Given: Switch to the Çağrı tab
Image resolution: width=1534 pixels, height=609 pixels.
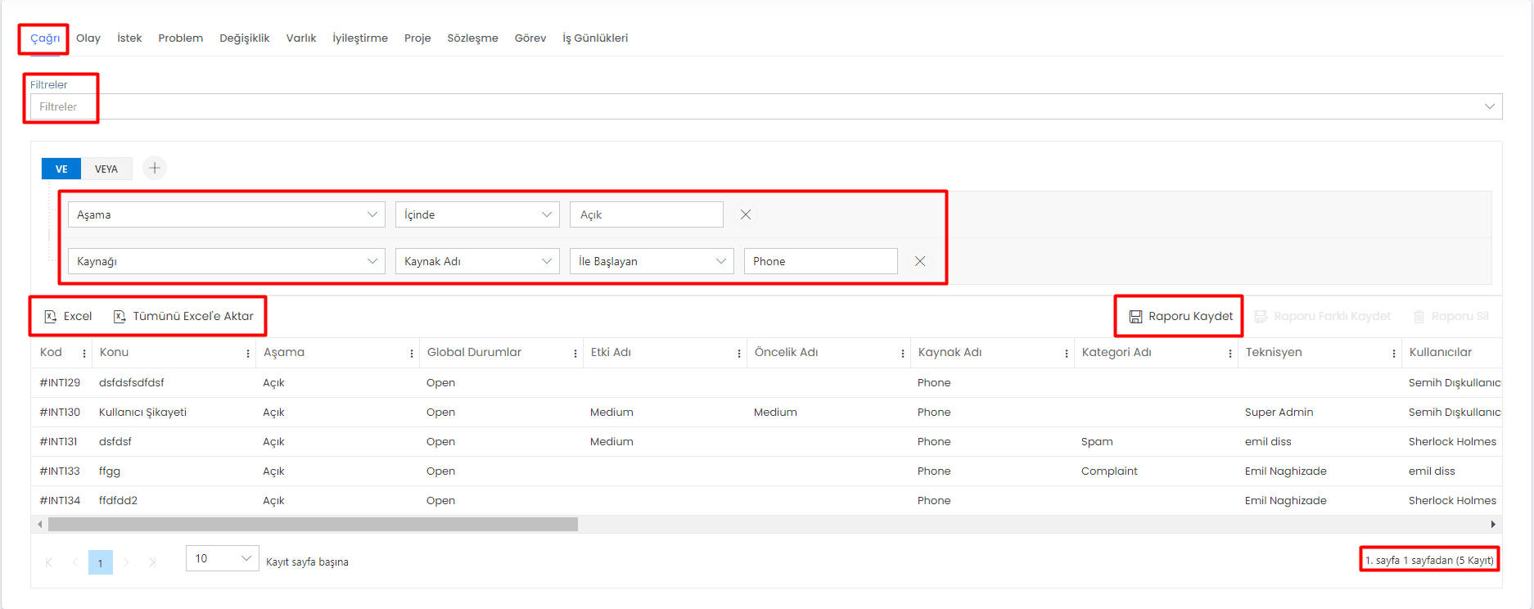Looking at the screenshot, I should pyautogui.click(x=45, y=38).
